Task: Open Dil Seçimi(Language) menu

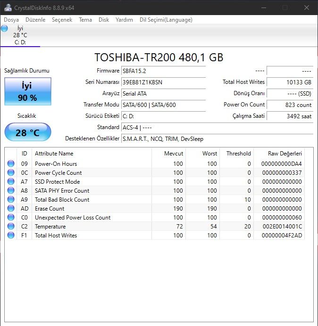Action: 166,20
